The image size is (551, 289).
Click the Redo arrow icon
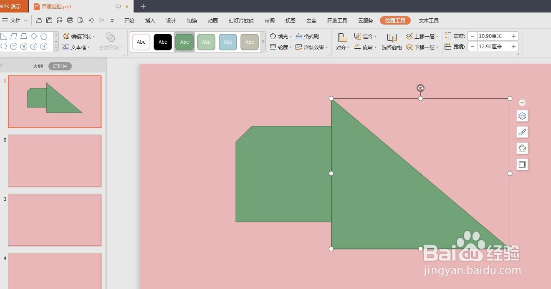pos(101,20)
